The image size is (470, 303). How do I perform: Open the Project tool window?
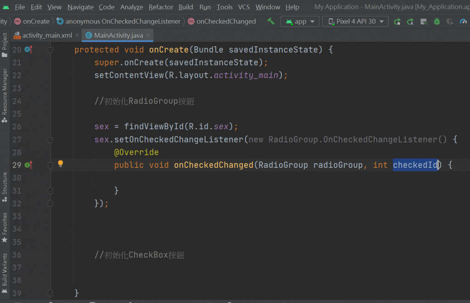click(5, 44)
